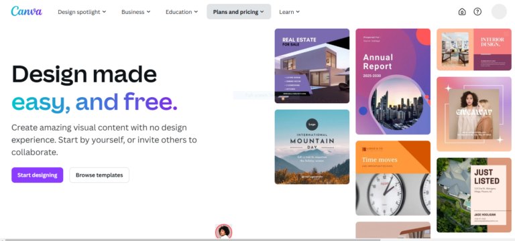Open the gray circular profile avatar

click(499, 12)
